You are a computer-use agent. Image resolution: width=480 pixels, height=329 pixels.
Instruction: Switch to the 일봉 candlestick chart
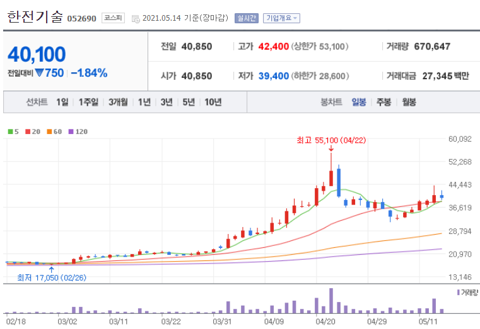(359, 102)
